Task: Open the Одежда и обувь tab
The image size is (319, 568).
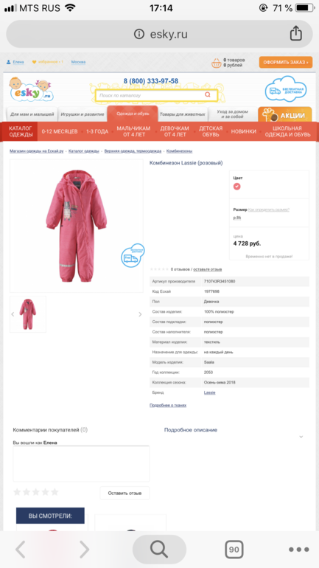Action: pos(133,114)
